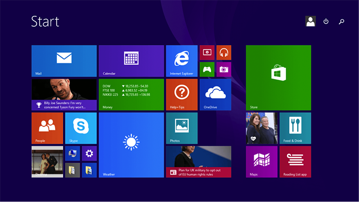Open the Help+Tips tile
This screenshot has height=202, width=359.
[x=182, y=95]
